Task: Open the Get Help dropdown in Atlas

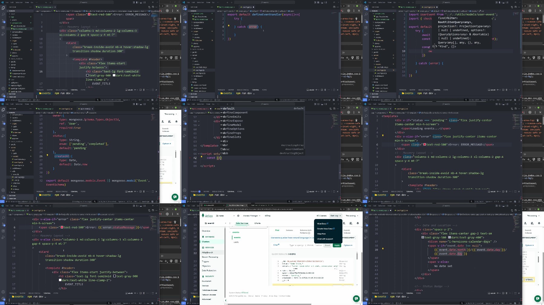Action: coord(335,216)
